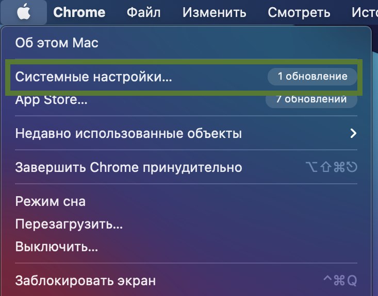Click the force quit keyboard shortcut symbols
This screenshot has height=296, width=378.
(332, 167)
